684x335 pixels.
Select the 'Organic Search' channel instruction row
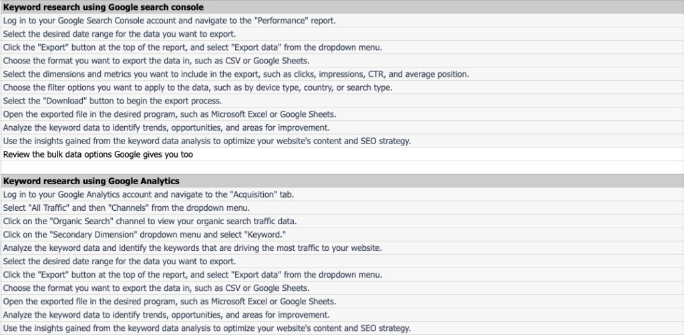[342, 221]
